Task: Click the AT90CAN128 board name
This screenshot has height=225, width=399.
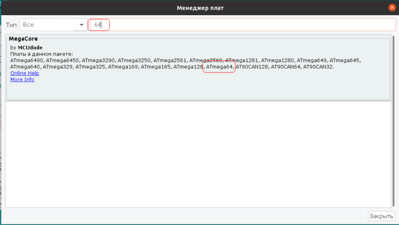Action: (252, 67)
